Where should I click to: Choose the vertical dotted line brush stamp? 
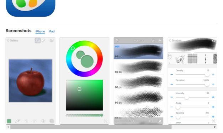click(x=205, y=59)
